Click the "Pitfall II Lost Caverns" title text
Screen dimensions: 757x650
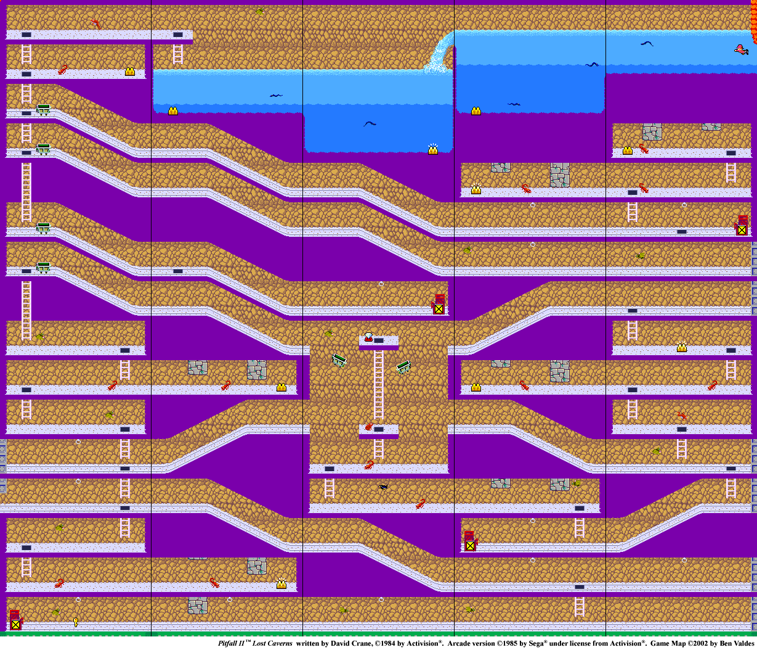point(255,643)
